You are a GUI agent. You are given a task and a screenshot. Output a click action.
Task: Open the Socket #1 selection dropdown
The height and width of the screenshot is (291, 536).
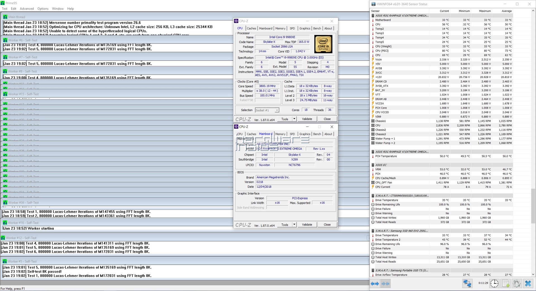267,110
